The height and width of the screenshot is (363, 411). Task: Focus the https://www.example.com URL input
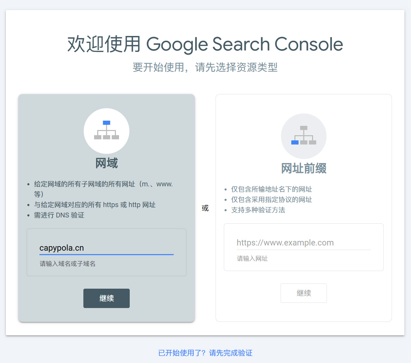tap(303, 243)
